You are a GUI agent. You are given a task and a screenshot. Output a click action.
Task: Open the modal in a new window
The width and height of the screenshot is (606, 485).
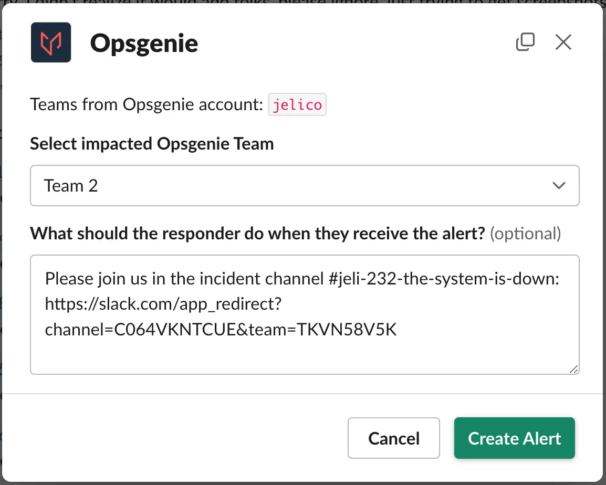click(525, 42)
